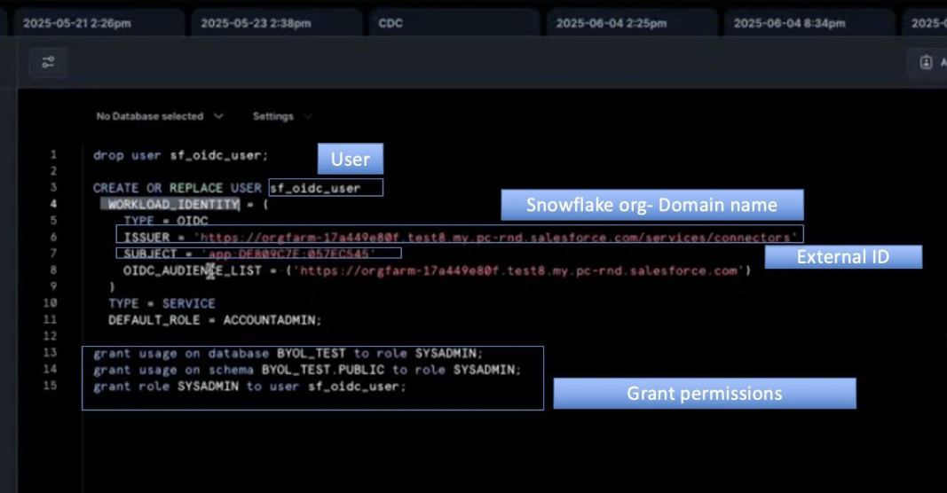Viewport: 947px width, 493px height.
Task: Click the SUBJECT value on line 7
Action: pos(288,254)
